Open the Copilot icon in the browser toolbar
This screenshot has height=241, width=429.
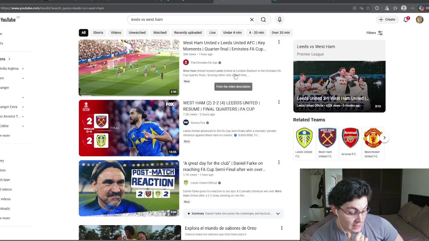tap(422, 8)
